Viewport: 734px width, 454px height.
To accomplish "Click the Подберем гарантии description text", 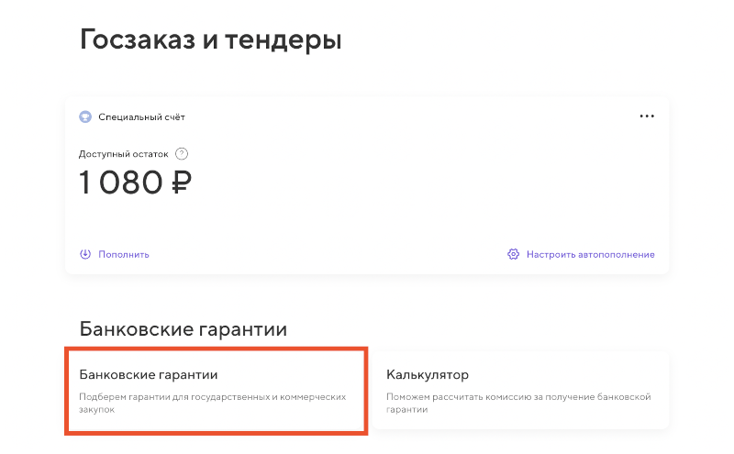I will [212, 404].
